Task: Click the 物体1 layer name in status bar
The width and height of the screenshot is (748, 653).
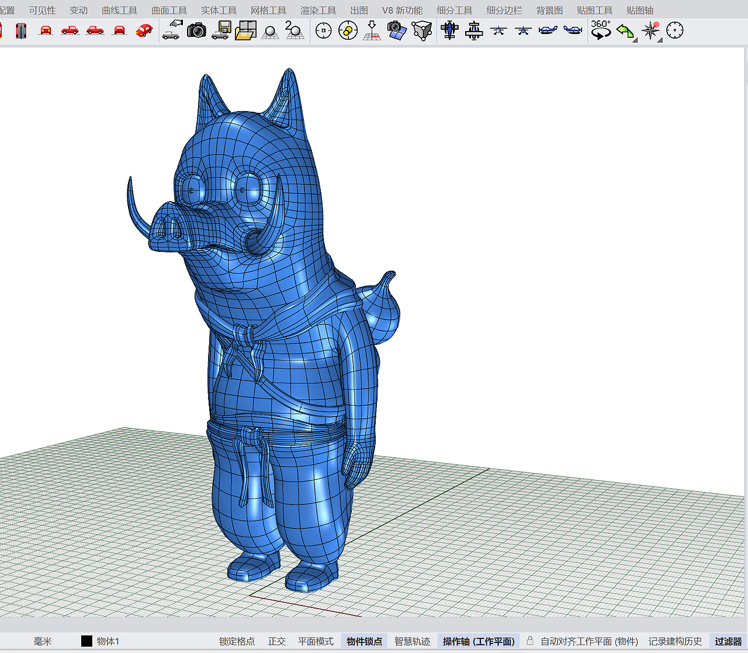Action: (x=108, y=641)
